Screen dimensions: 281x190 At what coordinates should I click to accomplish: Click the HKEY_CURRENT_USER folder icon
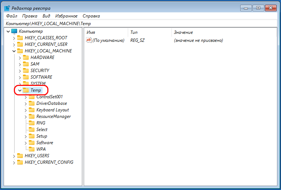click(x=20, y=44)
